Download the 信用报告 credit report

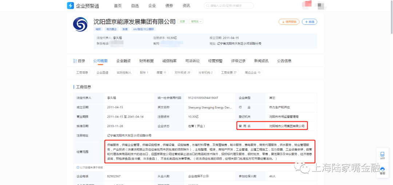[x=289, y=22]
